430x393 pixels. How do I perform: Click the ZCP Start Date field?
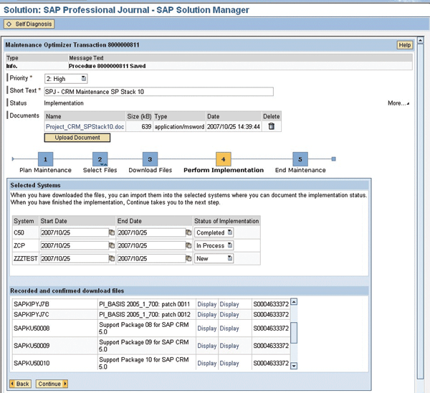point(75,245)
